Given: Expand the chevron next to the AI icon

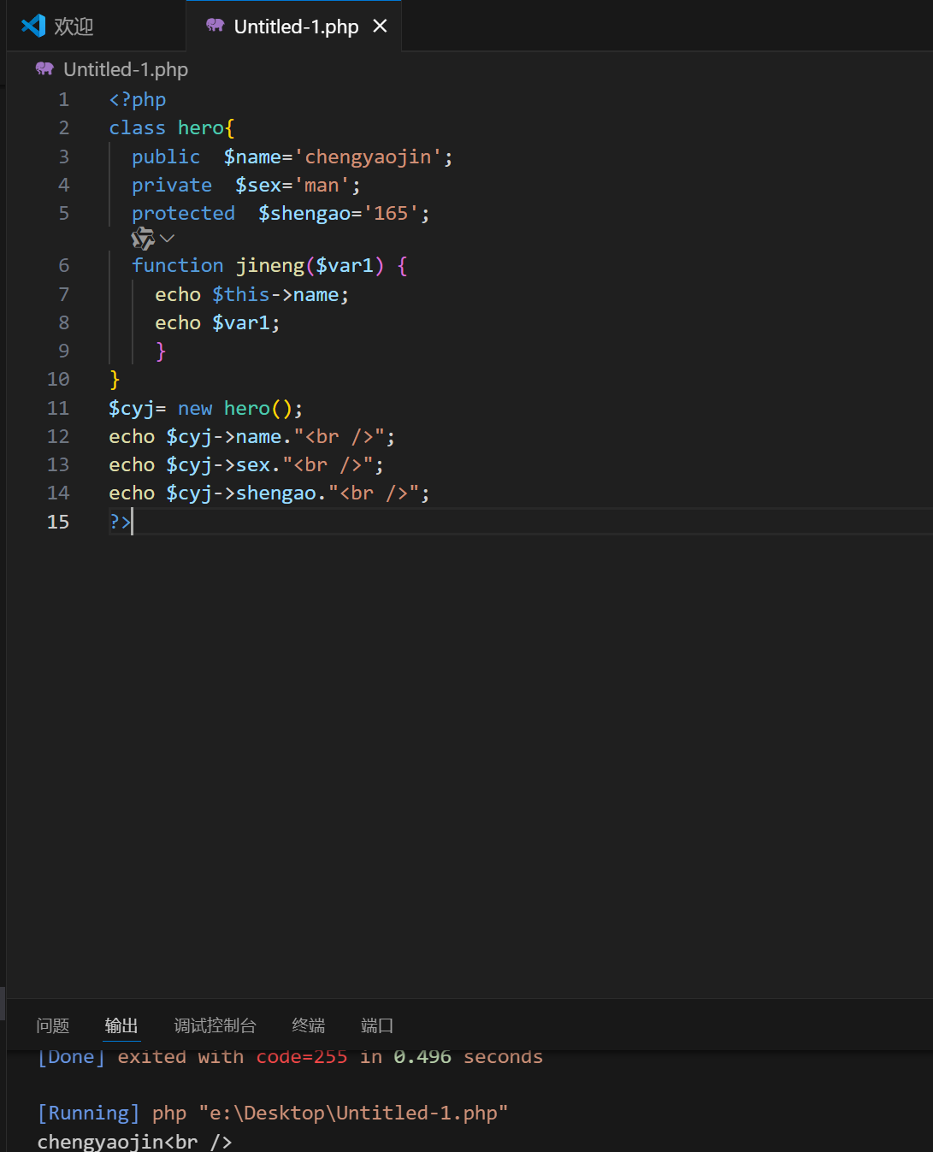Looking at the screenshot, I should [168, 239].
